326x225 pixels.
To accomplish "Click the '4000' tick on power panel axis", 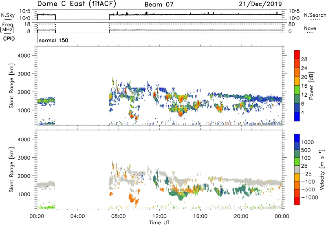I will [24, 56].
